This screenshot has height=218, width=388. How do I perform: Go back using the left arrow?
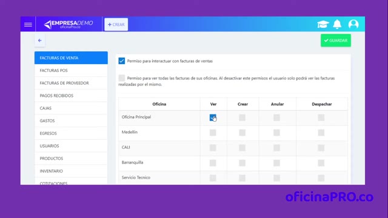point(40,41)
